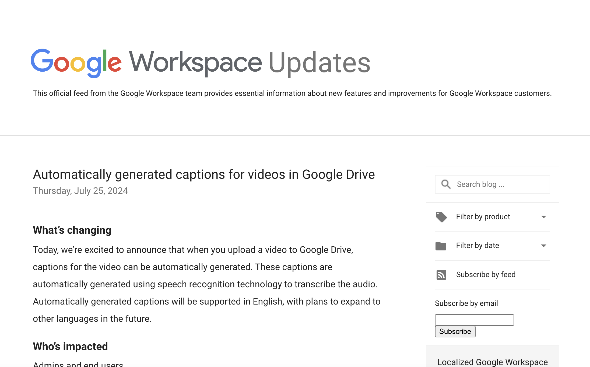Viewport: 590px width, 367px height.
Task: Open the Automatically generated captions post title
Action: [x=204, y=174]
